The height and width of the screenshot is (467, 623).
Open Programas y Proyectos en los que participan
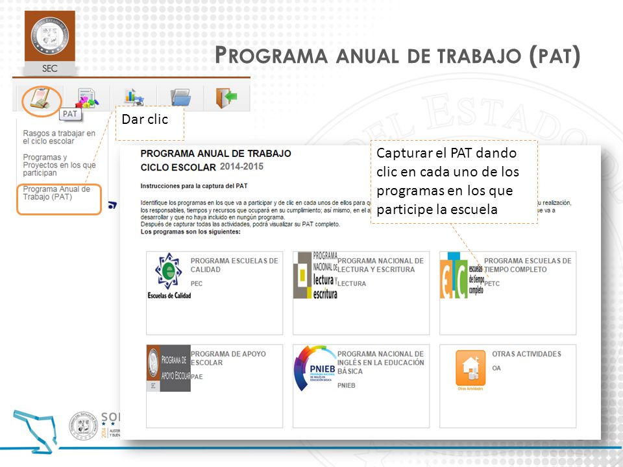(x=59, y=165)
